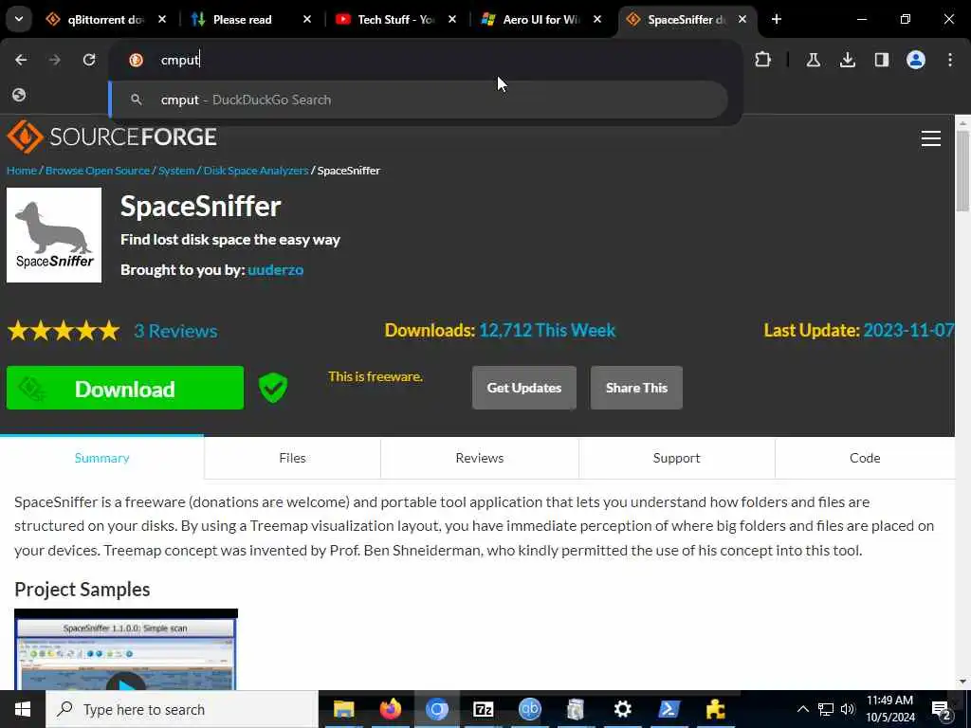Image resolution: width=971 pixels, height=728 pixels.
Task: Click the SpaceSniffer dachshund logo image
Action: point(54,235)
